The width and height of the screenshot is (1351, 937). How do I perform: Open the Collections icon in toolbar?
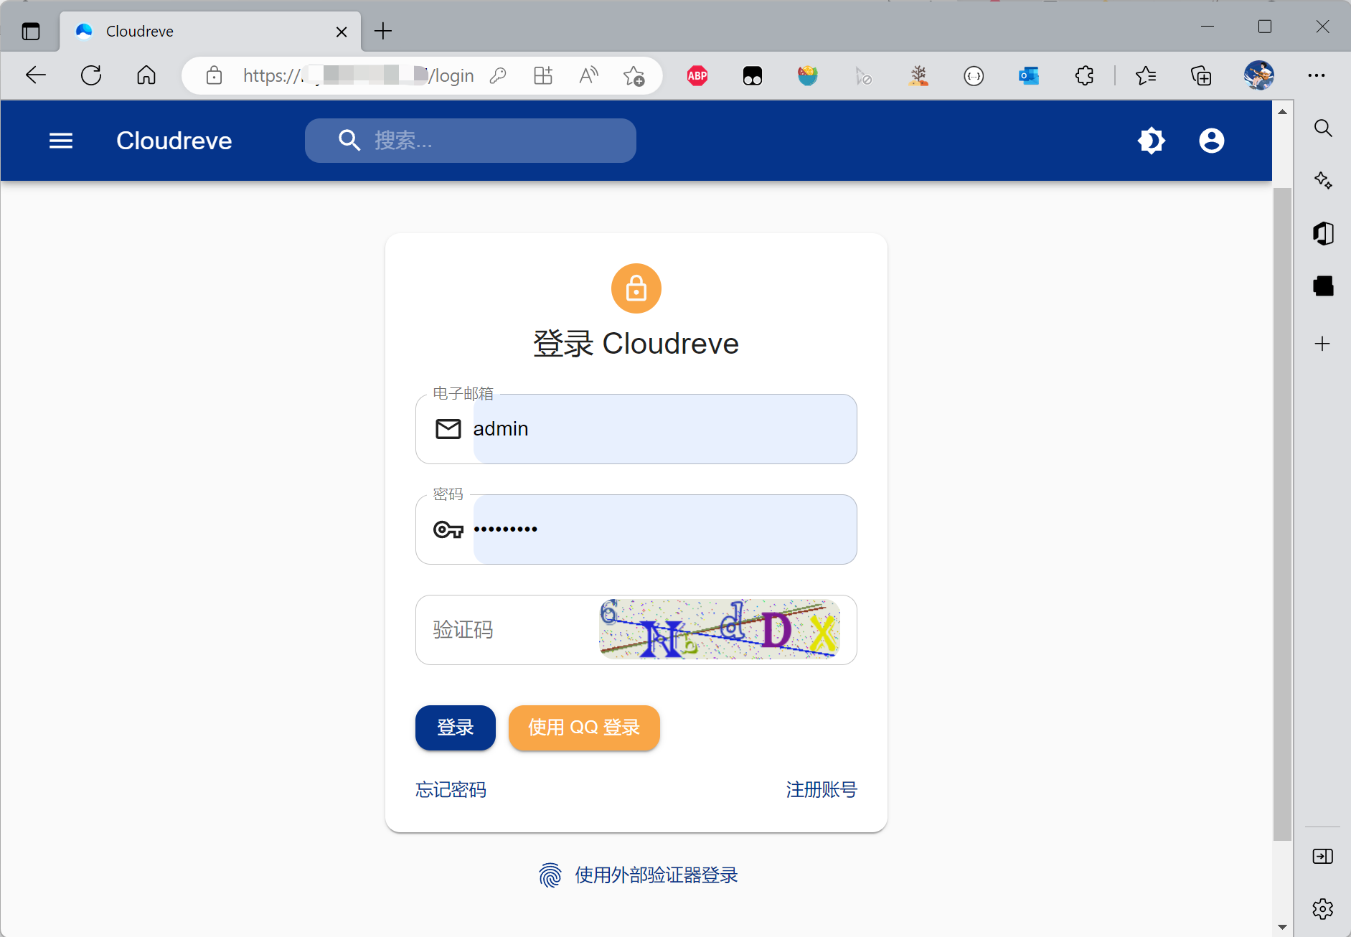(1201, 75)
